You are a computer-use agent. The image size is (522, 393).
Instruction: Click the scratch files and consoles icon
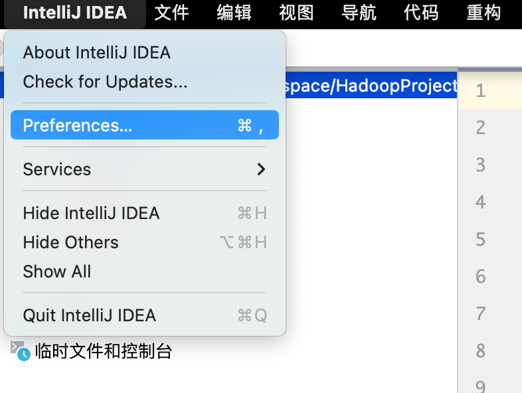coord(21,351)
